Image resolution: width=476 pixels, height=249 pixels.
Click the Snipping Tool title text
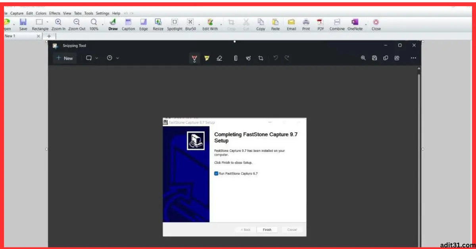[x=74, y=46]
